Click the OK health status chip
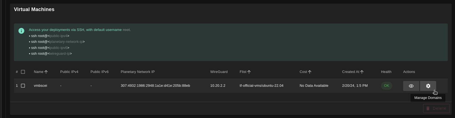This screenshot has width=455, height=118. (x=386, y=86)
